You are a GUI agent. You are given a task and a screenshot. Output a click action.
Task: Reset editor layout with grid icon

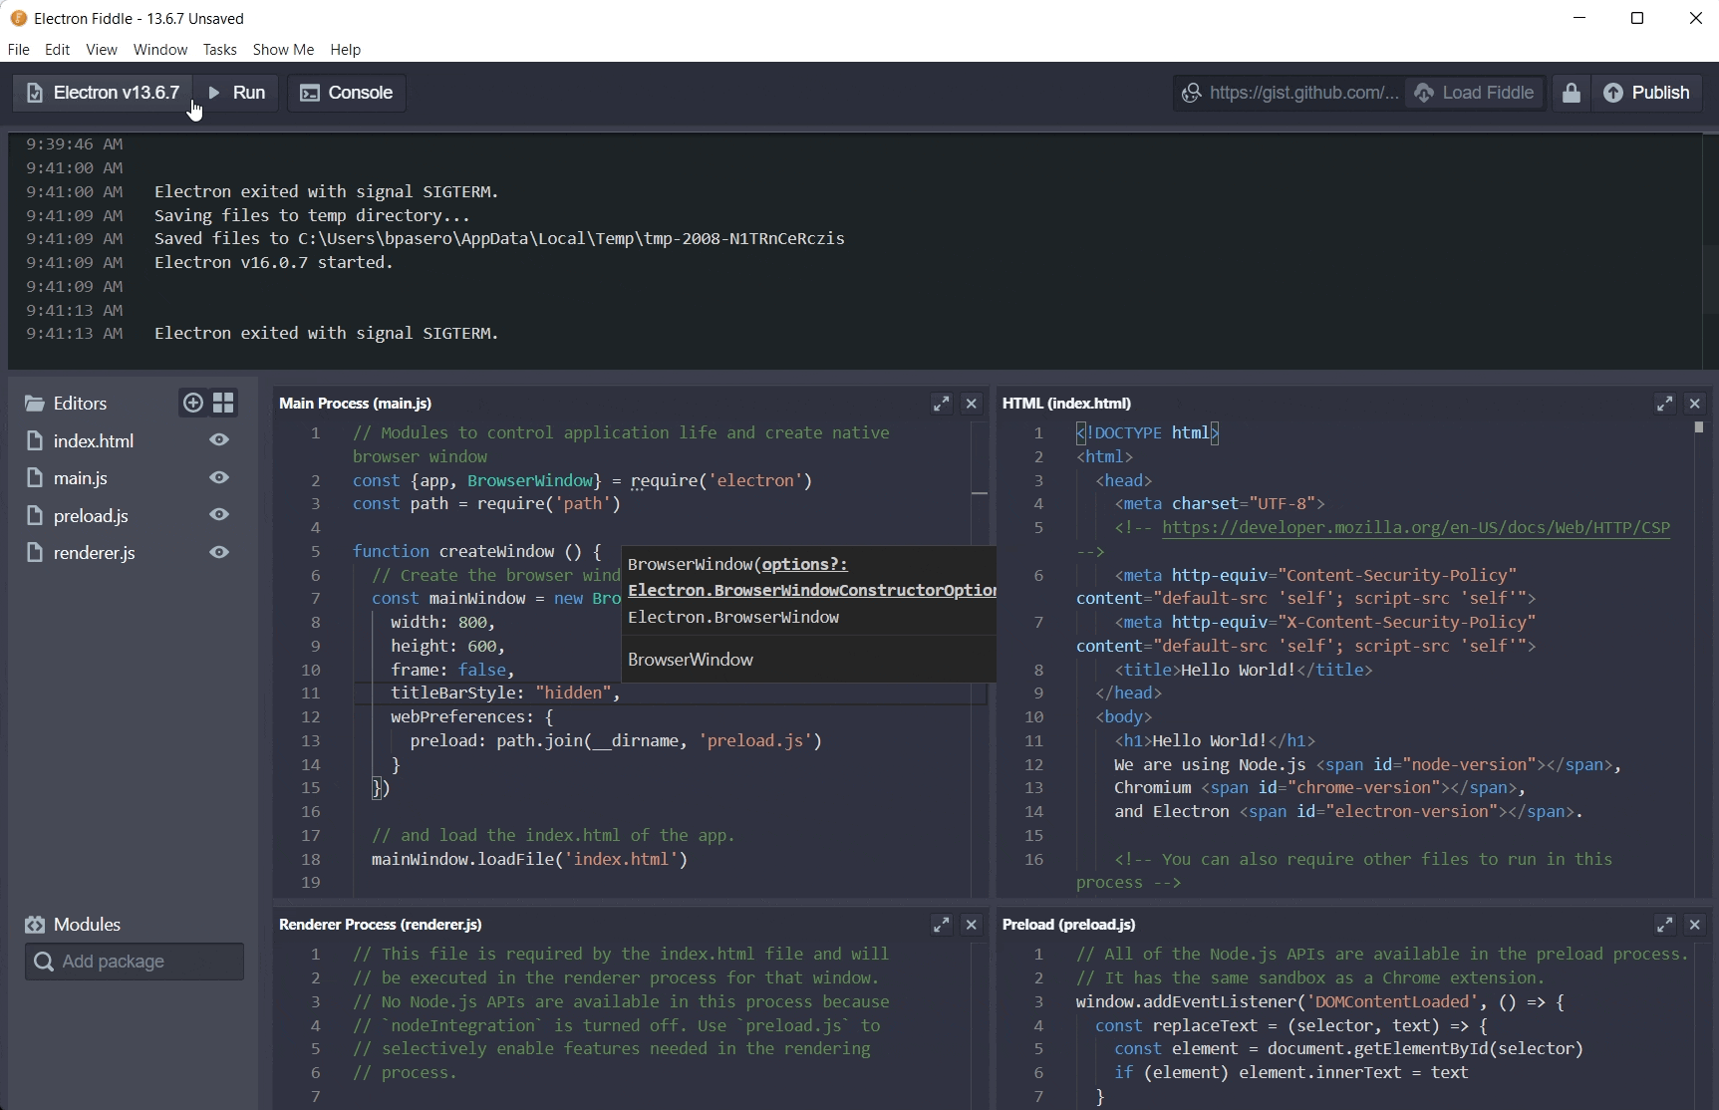coord(224,403)
